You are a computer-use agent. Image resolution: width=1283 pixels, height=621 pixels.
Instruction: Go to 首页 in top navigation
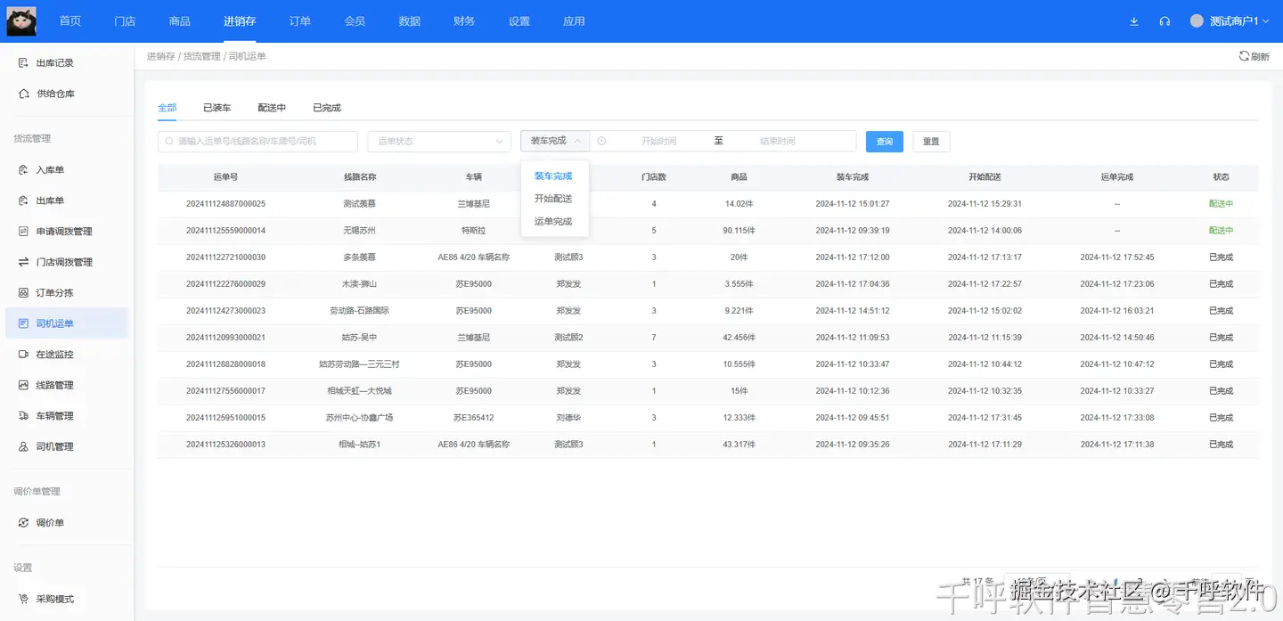(x=70, y=21)
